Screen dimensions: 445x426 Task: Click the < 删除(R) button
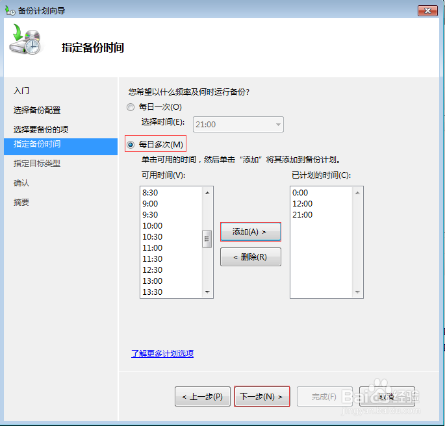[251, 257]
